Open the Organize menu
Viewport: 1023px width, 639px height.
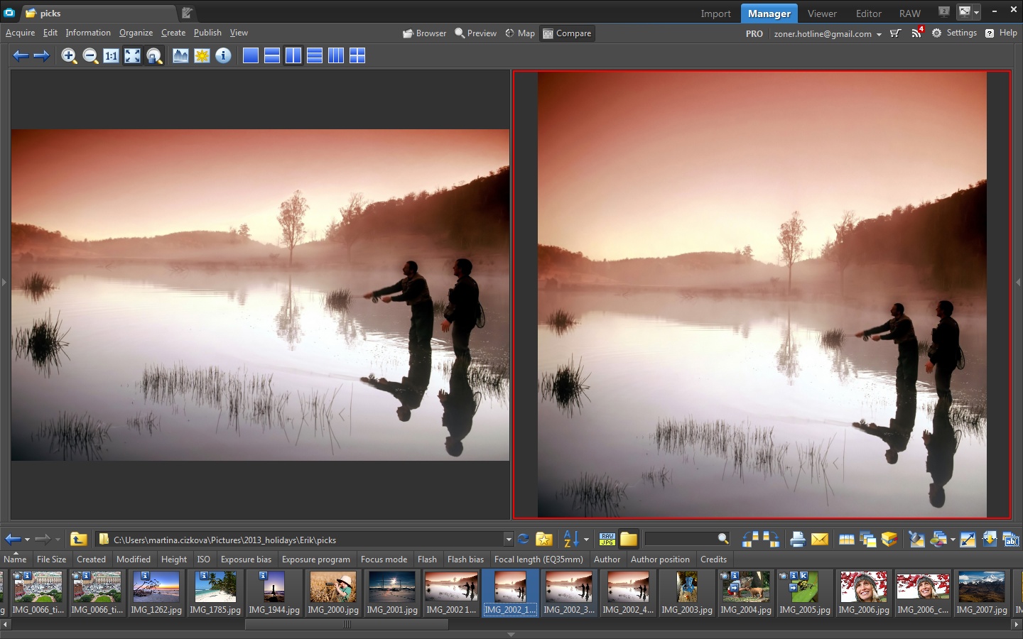[x=136, y=33]
